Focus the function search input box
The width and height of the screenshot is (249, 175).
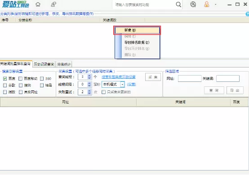click(145, 4)
